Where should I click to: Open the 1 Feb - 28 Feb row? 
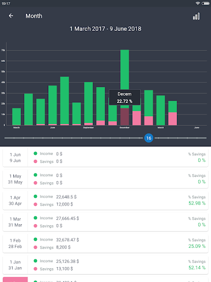pyautogui.click(x=105, y=243)
